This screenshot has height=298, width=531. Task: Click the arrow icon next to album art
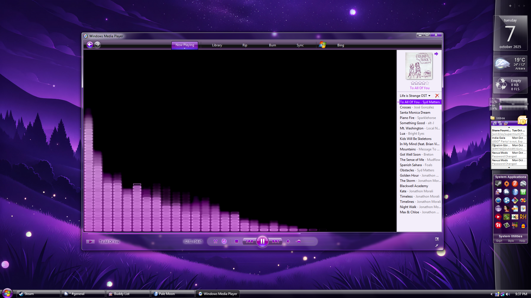pyautogui.click(x=436, y=54)
